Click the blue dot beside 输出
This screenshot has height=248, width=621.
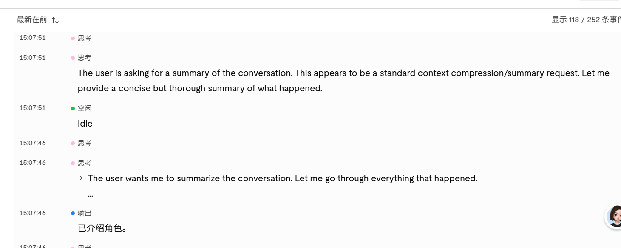click(x=73, y=213)
